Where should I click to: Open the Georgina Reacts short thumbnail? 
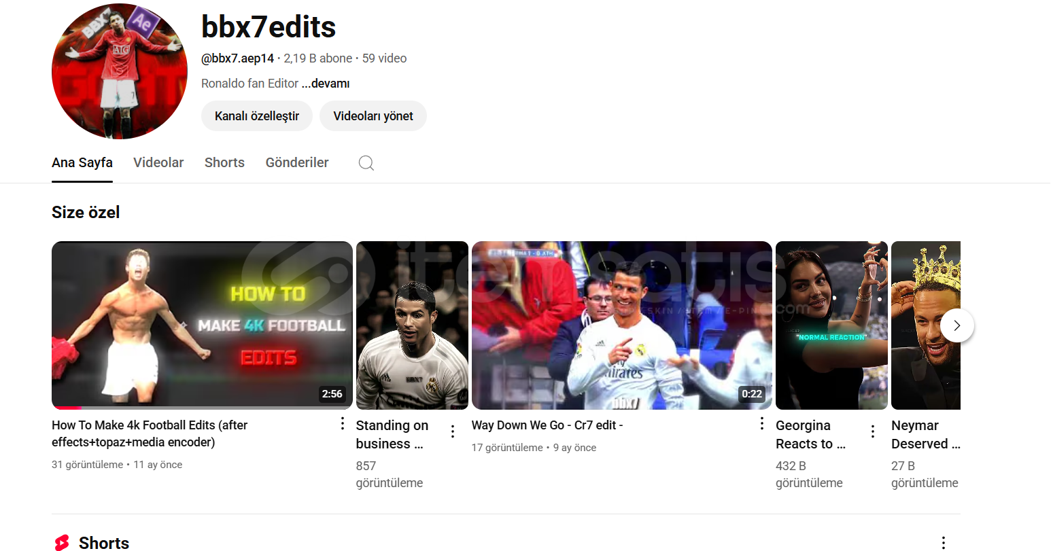(x=831, y=325)
